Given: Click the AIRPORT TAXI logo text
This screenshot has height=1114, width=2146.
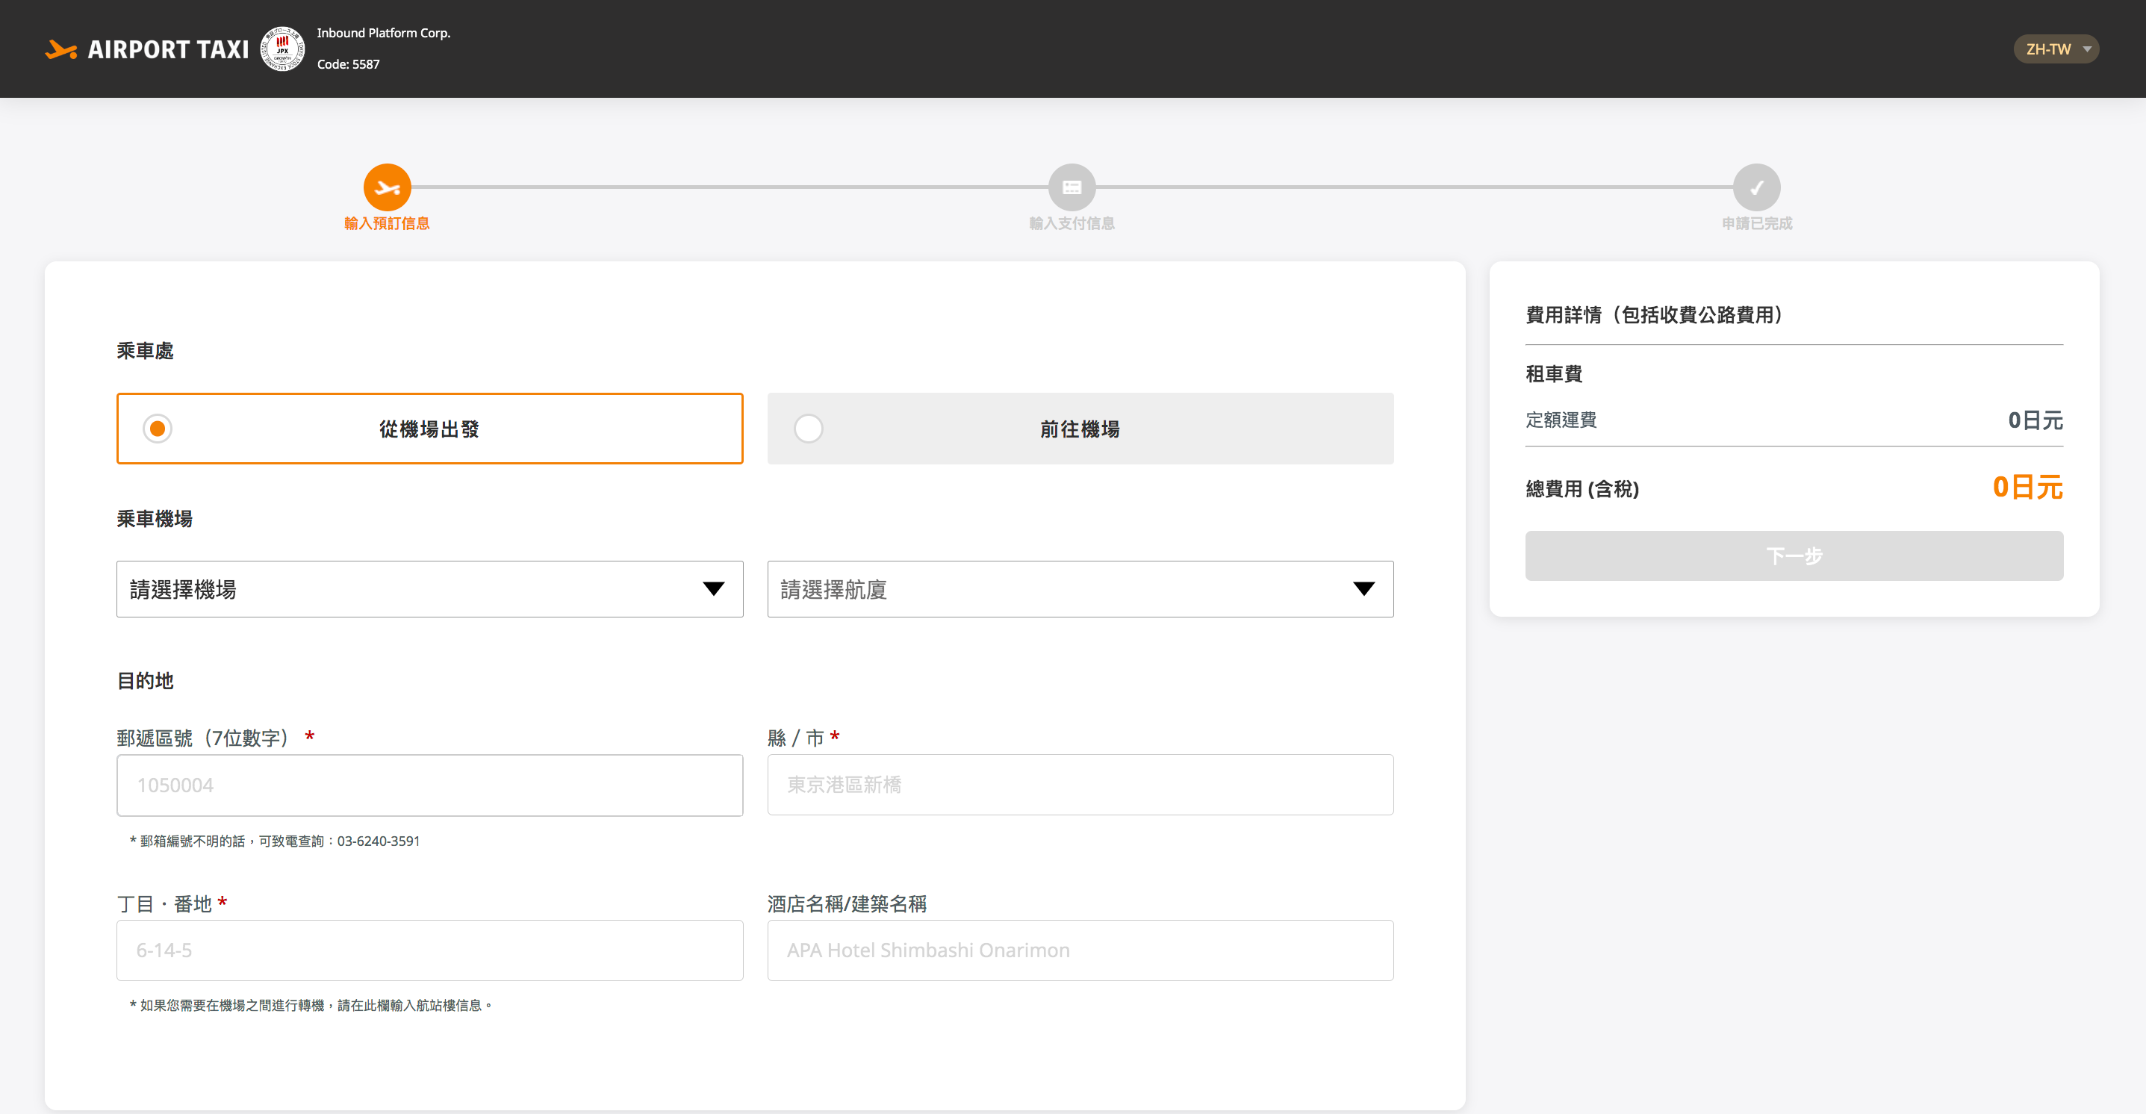Looking at the screenshot, I should tap(168, 50).
